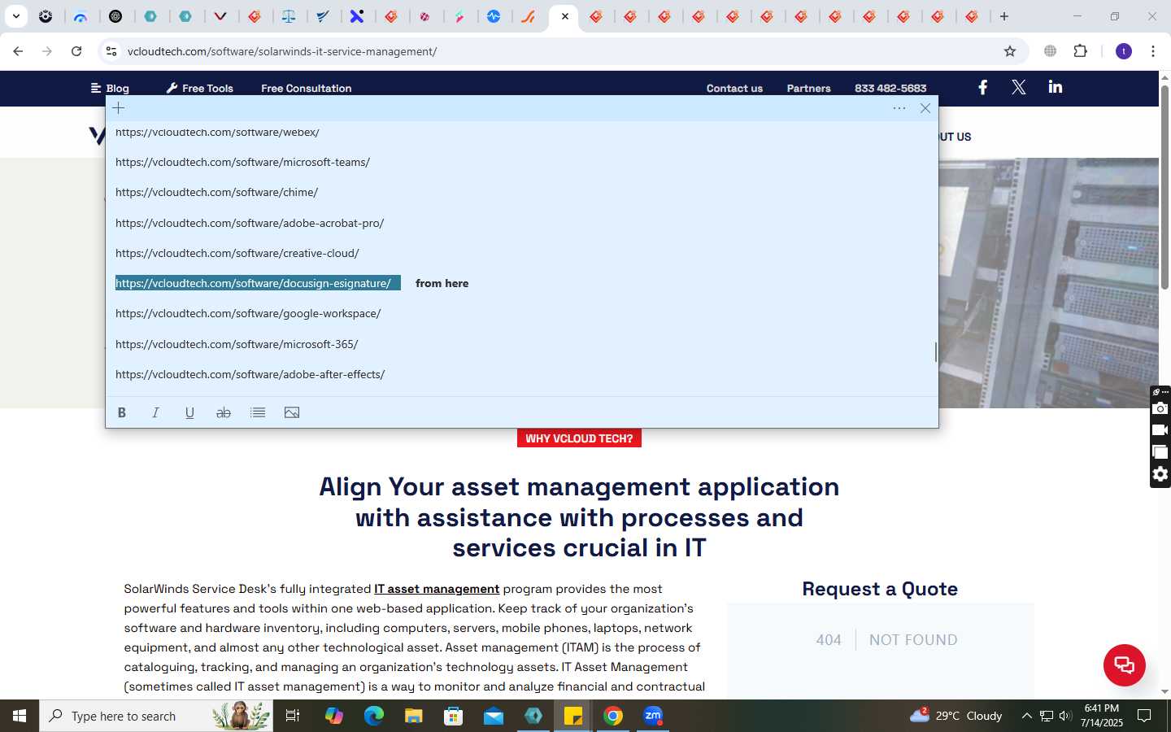This screenshot has height=732, width=1171.
Task: Open Free Tools menu item
Action: [200, 88]
